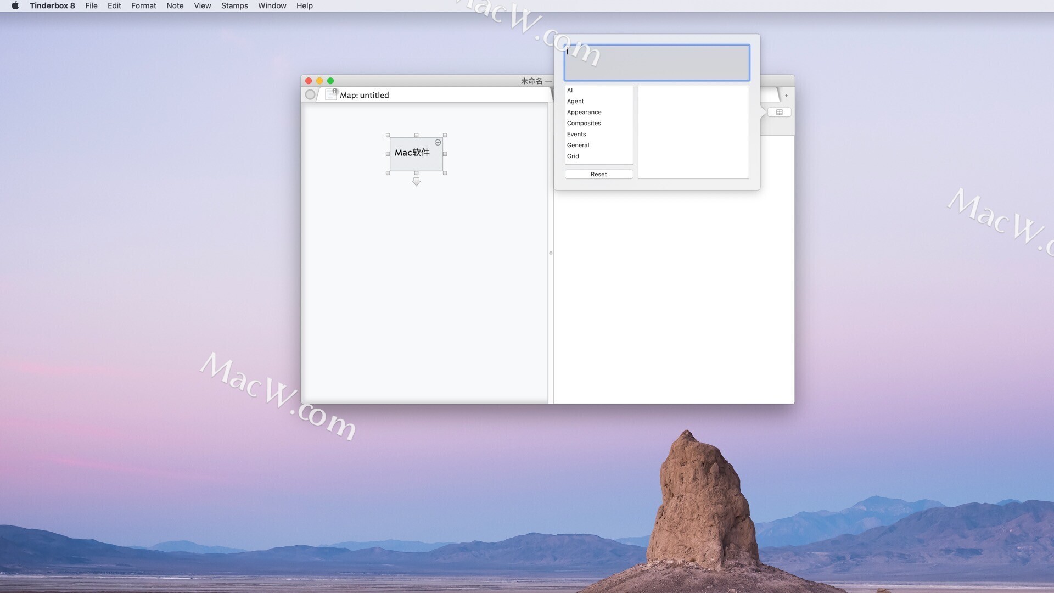The width and height of the screenshot is (1054, 593).
Task: Click the top-left resize handle of the Mac软件 note
Action: 388,135
